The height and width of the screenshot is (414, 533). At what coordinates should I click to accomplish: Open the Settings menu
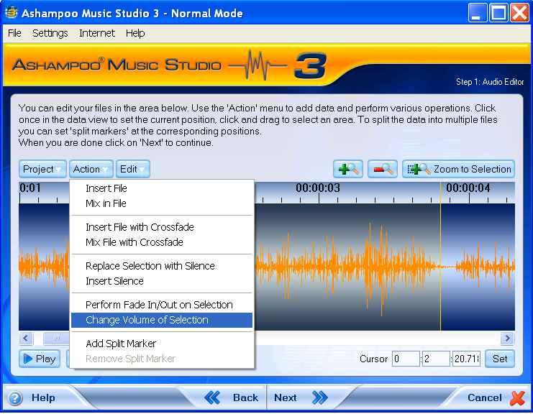pos(50,33)
